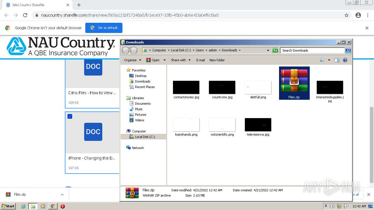Click E-mail in the Explorer toolbar
The width and height of the screenshot is (374, 210).
(200, 60)
